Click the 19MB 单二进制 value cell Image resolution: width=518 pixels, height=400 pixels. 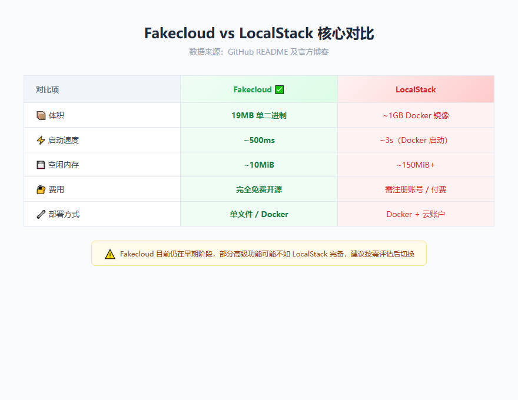[258, 115]
